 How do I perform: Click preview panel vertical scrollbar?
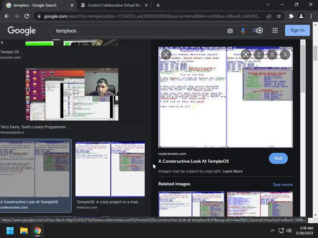click(303, 68)
